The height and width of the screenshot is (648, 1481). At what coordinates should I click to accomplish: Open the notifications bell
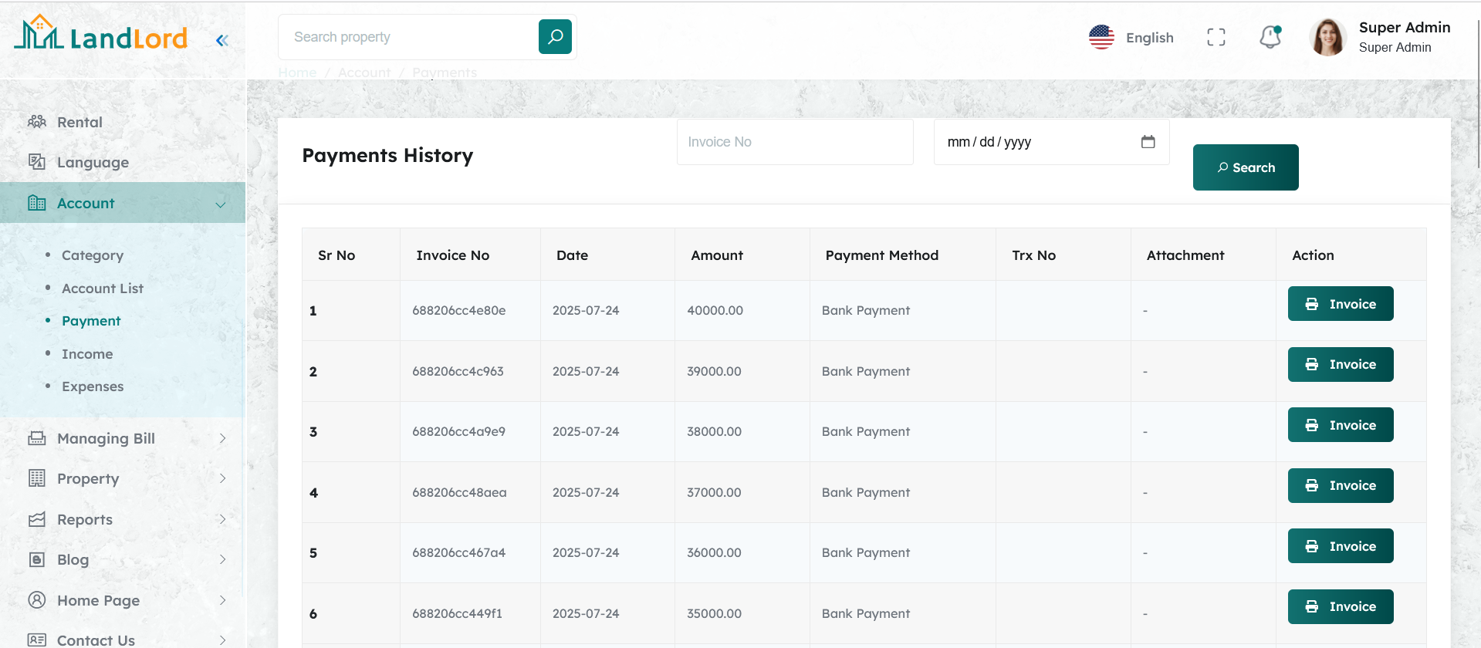[x=1270, y=37]
